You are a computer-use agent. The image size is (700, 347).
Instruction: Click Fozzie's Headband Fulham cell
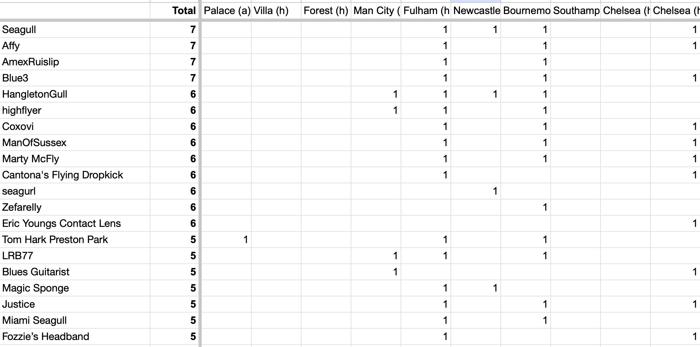click(x=426, y=336)
